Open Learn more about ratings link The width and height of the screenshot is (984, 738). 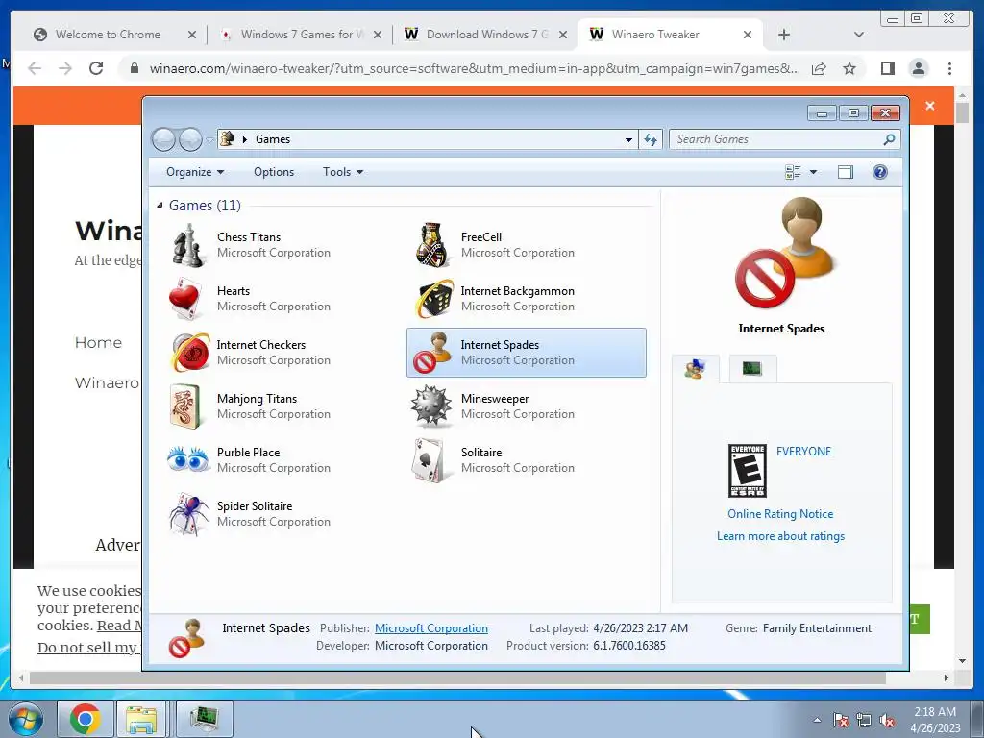click(x=780, y=536)
